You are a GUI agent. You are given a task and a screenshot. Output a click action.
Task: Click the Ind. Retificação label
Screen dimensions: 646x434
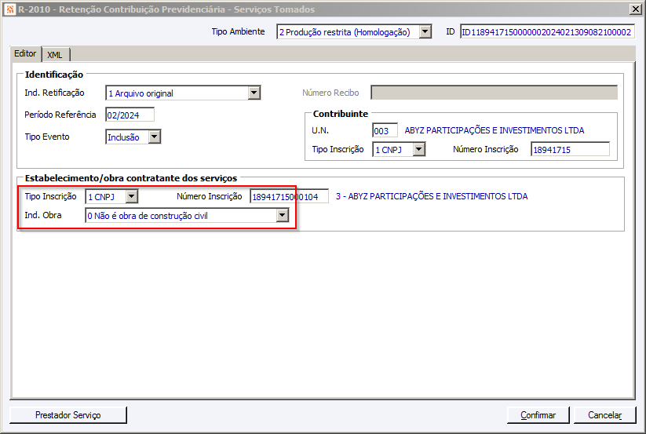(54, 93)
